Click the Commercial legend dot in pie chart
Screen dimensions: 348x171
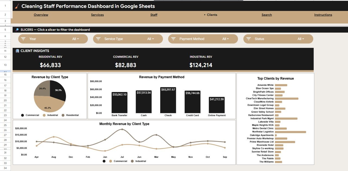click(23, 115)
